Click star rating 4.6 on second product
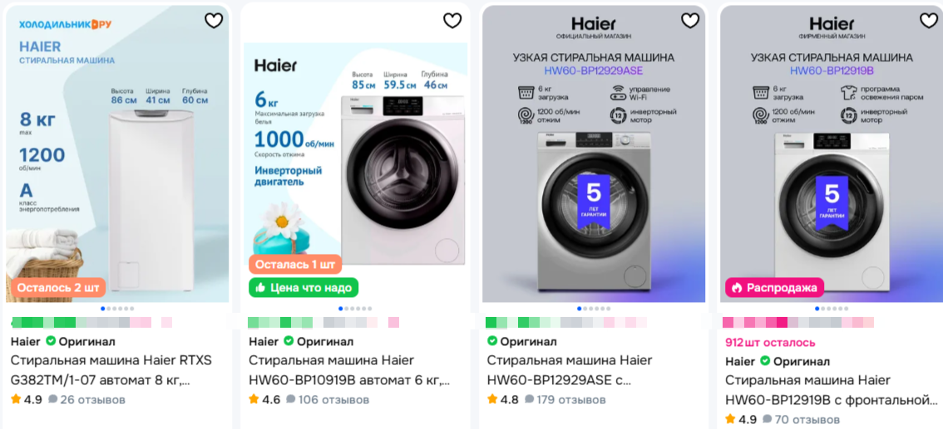 (264, 400)
